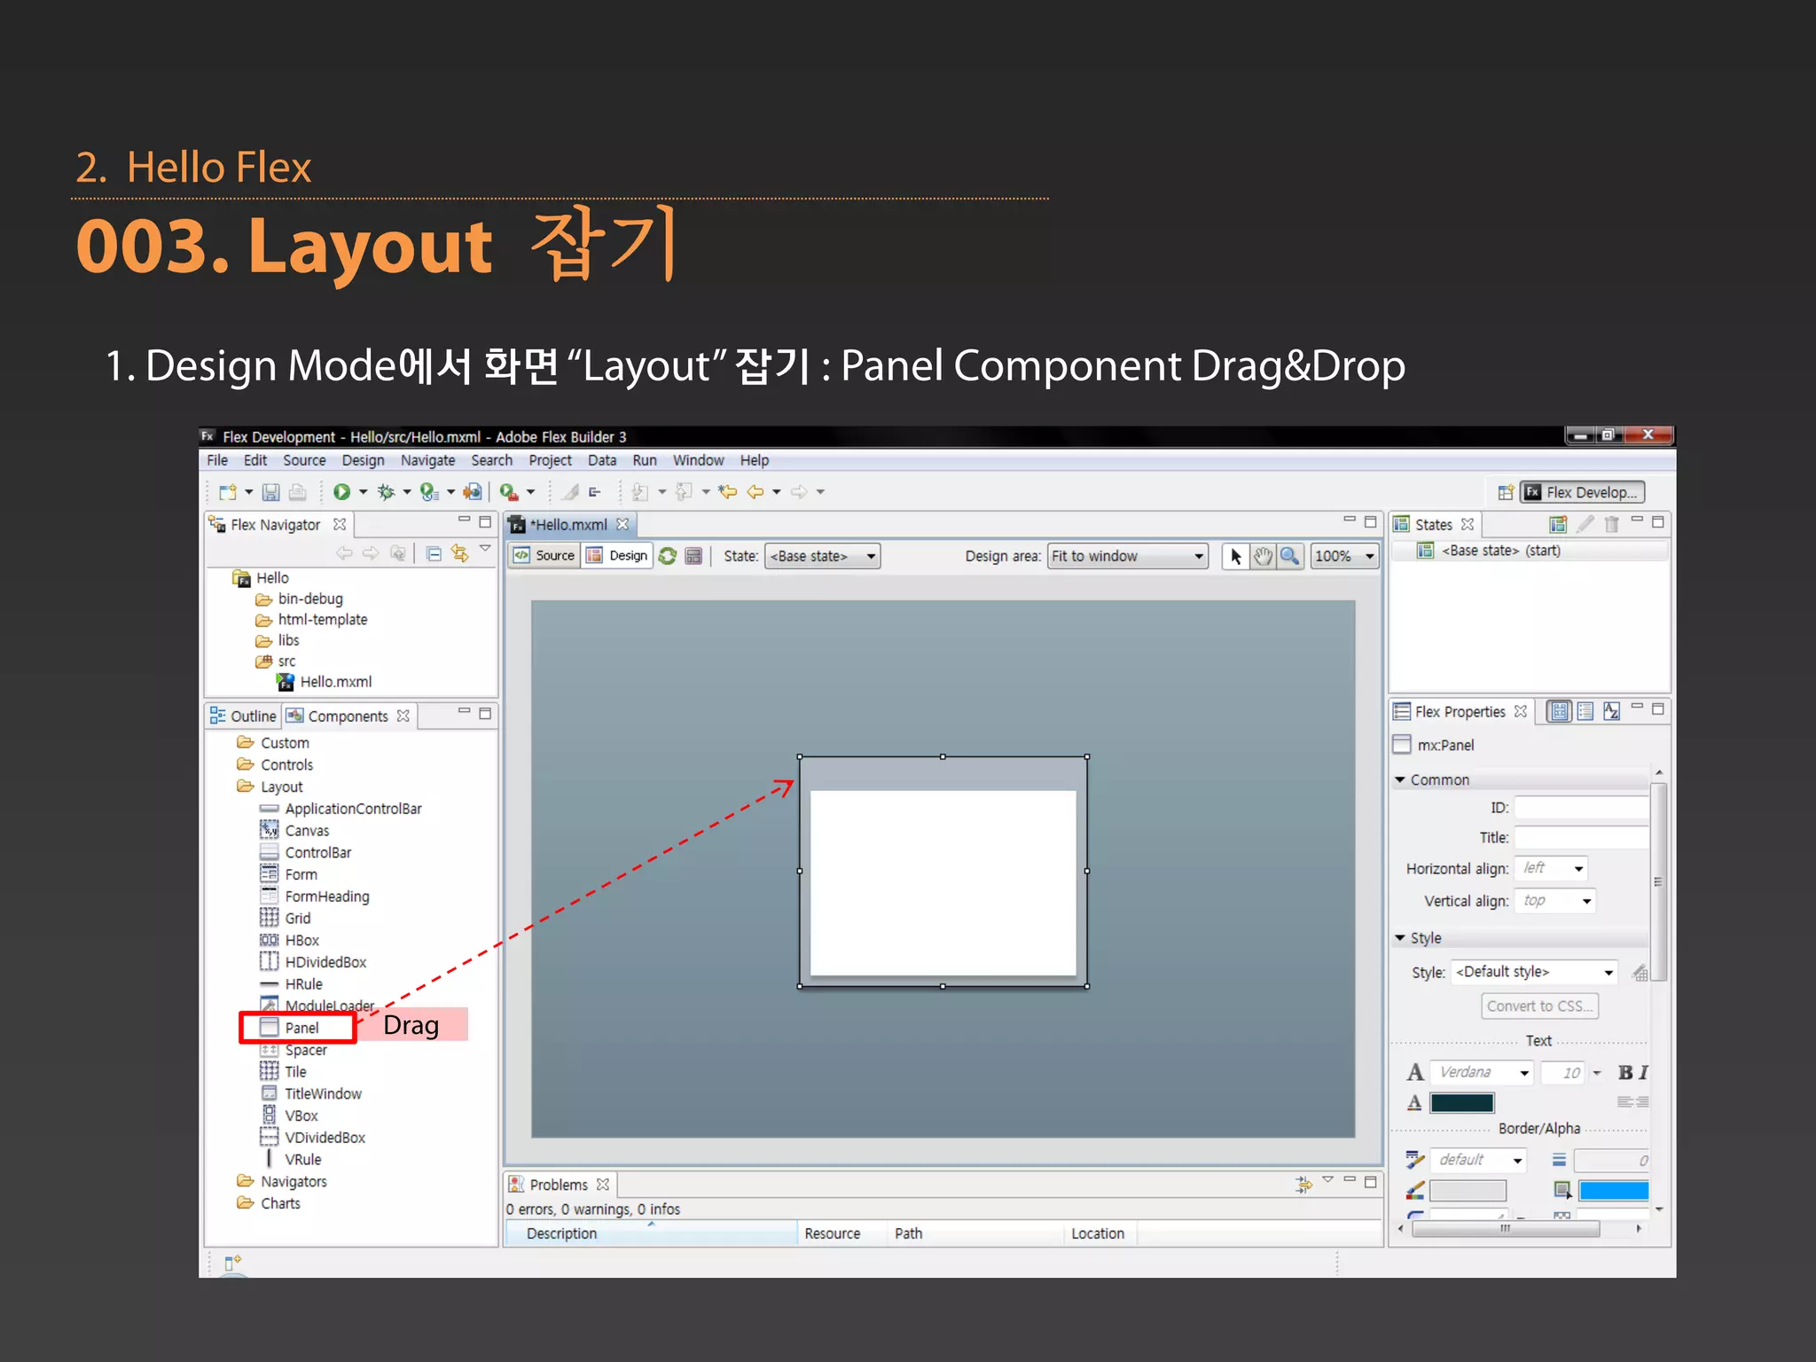This screenshot has width=1816, height=1362.
Task: Click the ID input field
Action: pos(1581,808)
